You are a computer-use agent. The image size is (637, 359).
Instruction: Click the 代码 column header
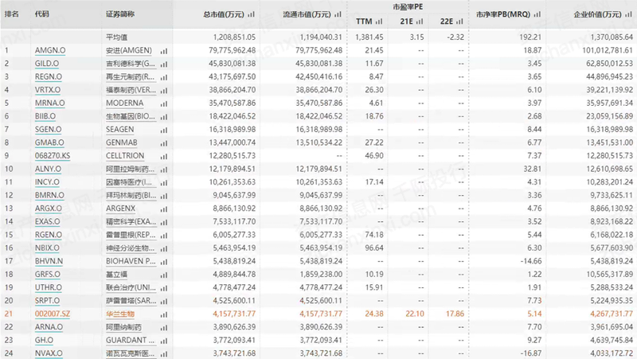(x=42, y=14)
